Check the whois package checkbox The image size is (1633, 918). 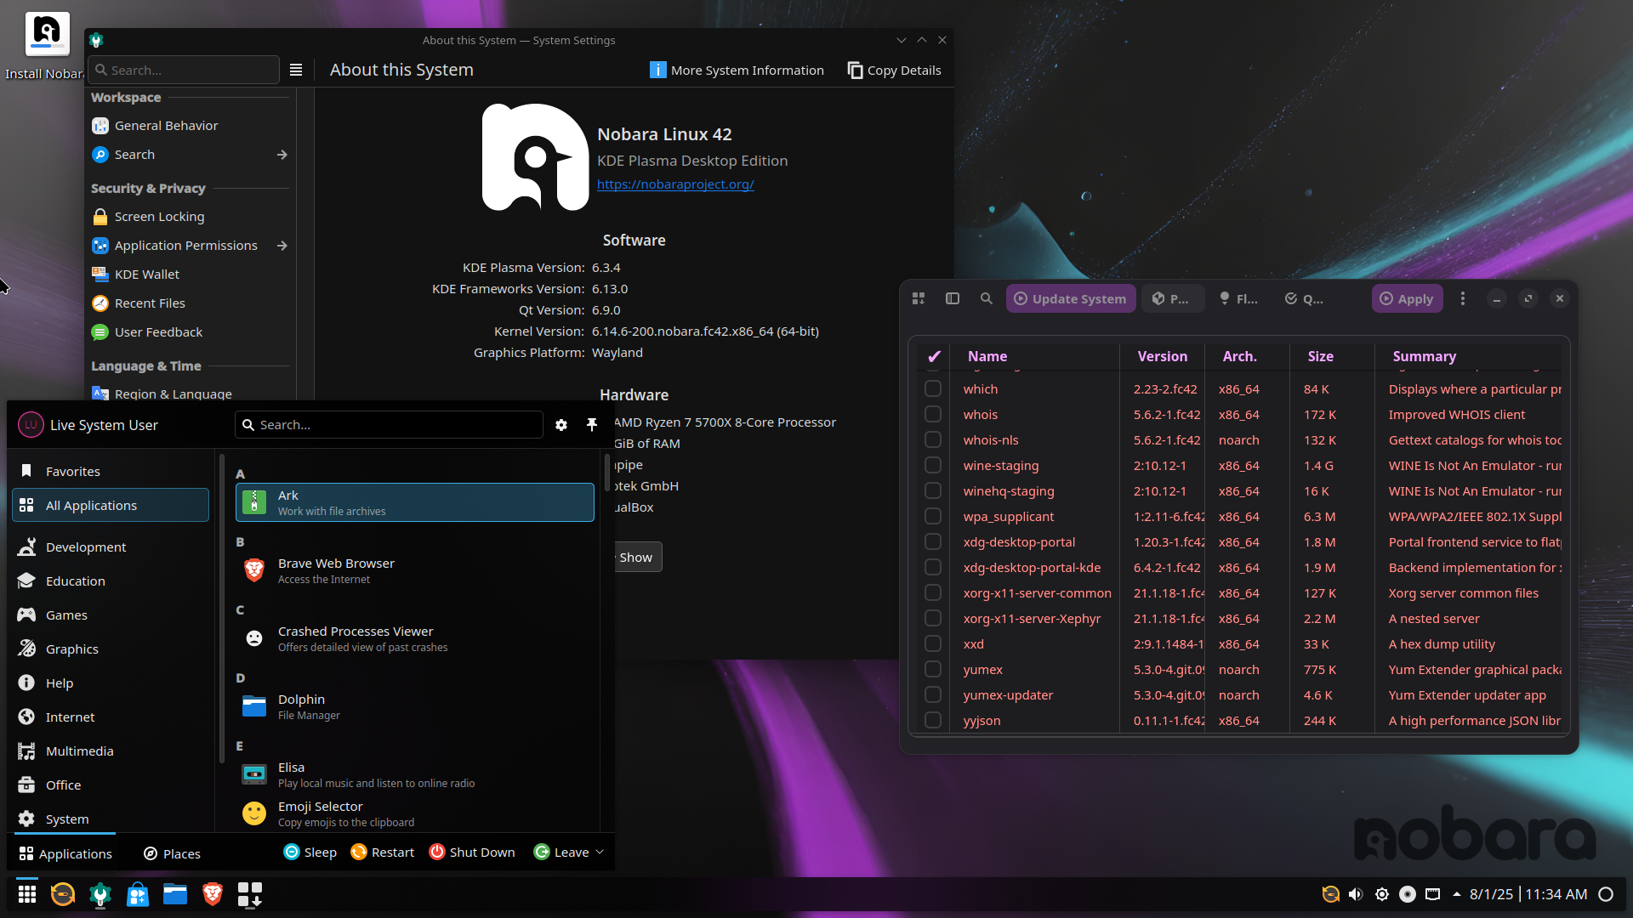click(x=933, y=414)
